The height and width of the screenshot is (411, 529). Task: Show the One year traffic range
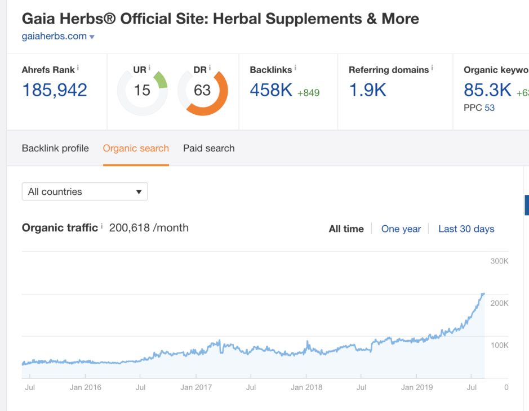click(401, 229)
